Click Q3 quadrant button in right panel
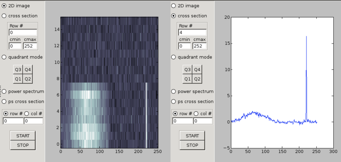This screenshot has width=341, height=162. [188, 70]
